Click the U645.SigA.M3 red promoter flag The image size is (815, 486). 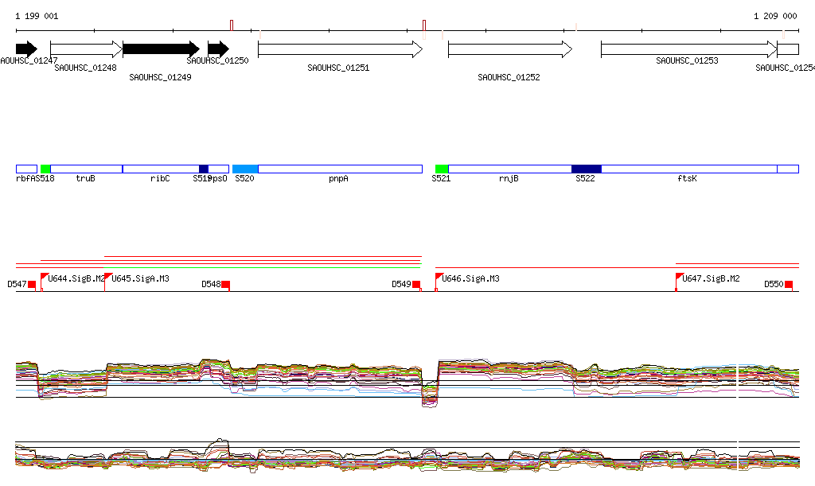tap(108, 277)
